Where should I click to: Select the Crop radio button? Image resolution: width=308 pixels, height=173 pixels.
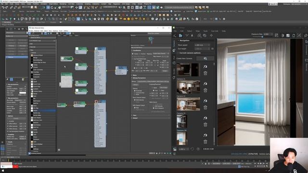click(x=154, y=90)
